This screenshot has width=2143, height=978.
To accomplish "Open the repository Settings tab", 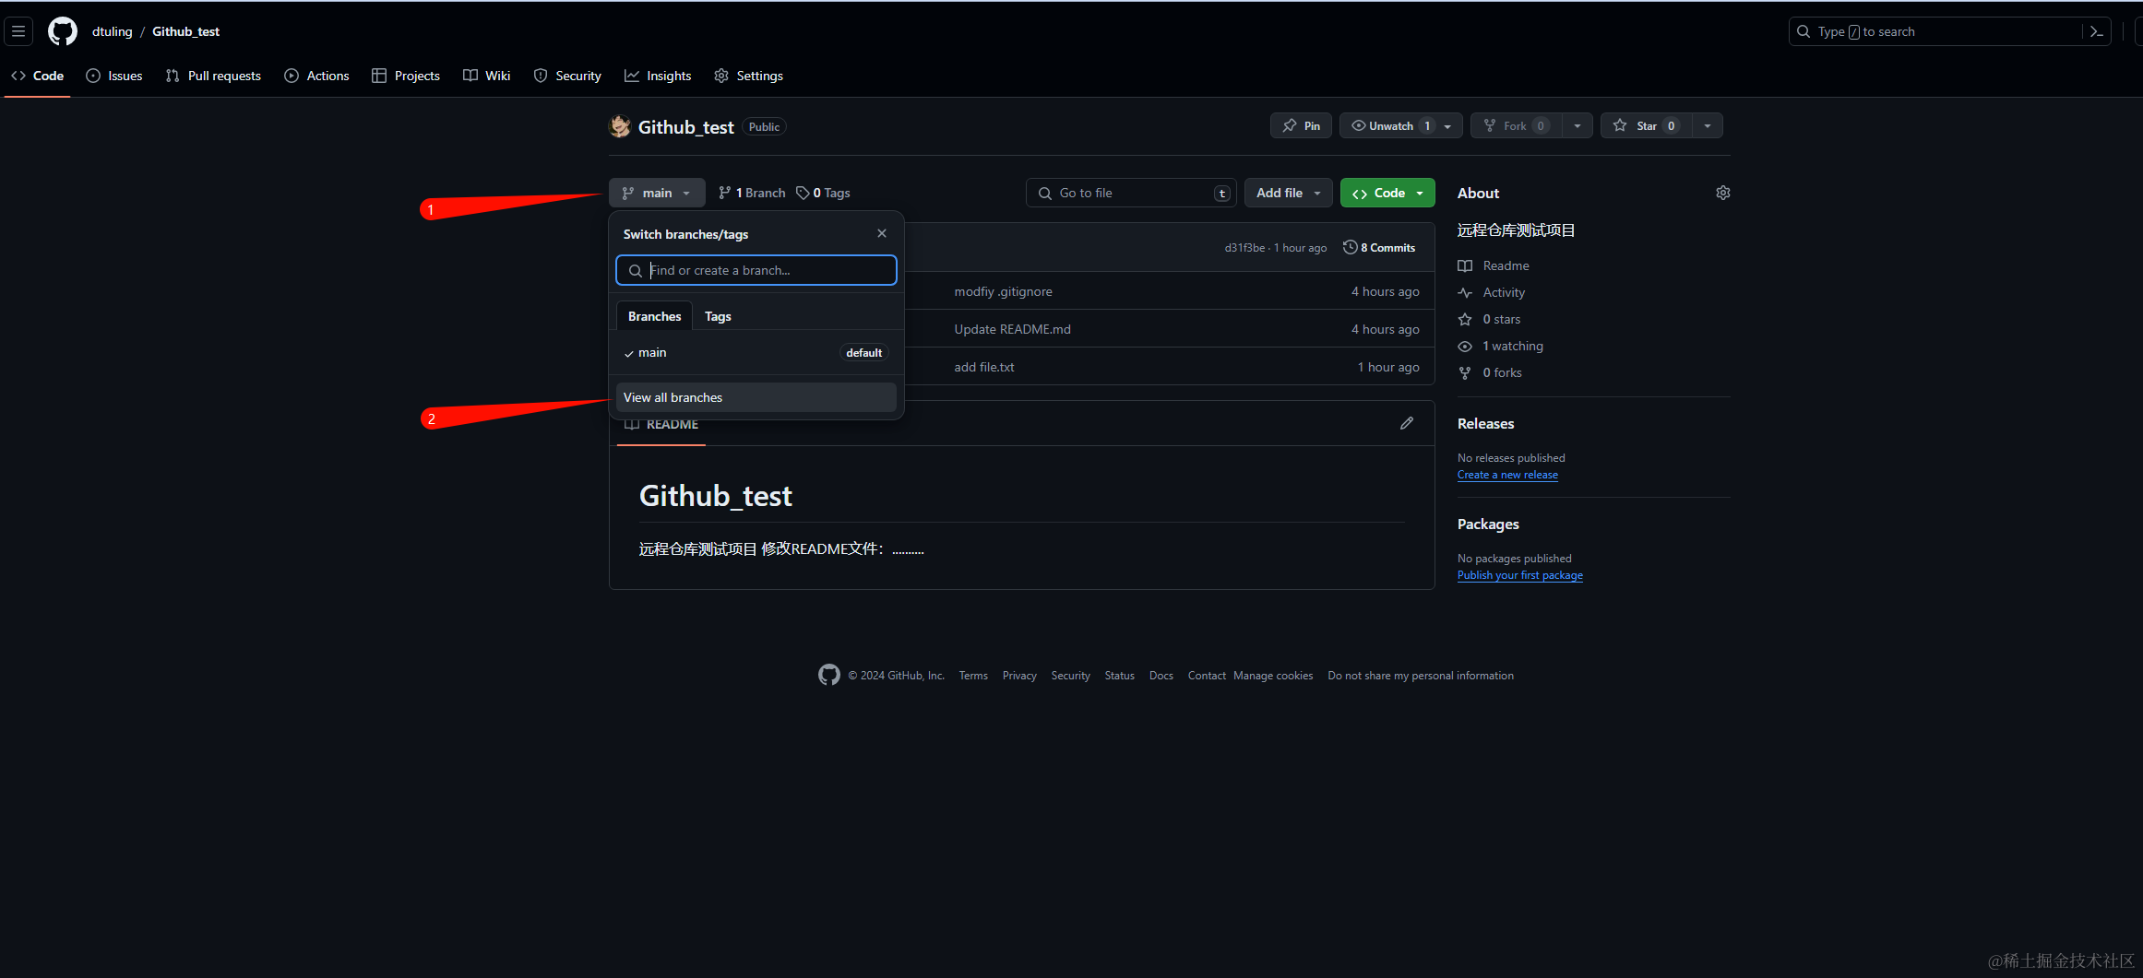I will click(749, 76).
